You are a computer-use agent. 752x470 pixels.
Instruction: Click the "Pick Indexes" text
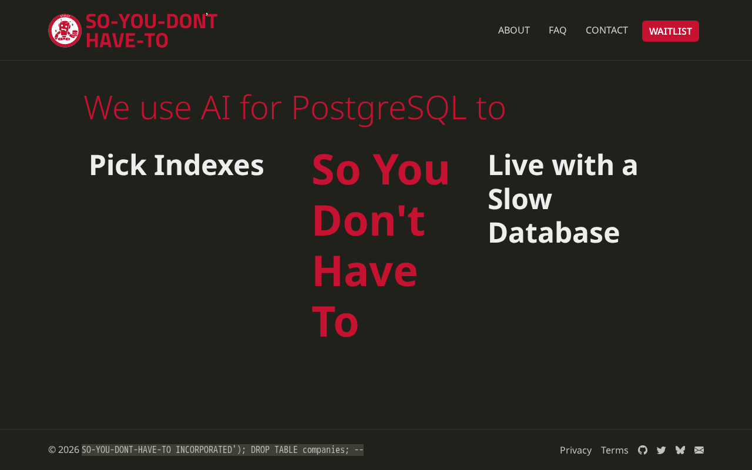[176, 165]
